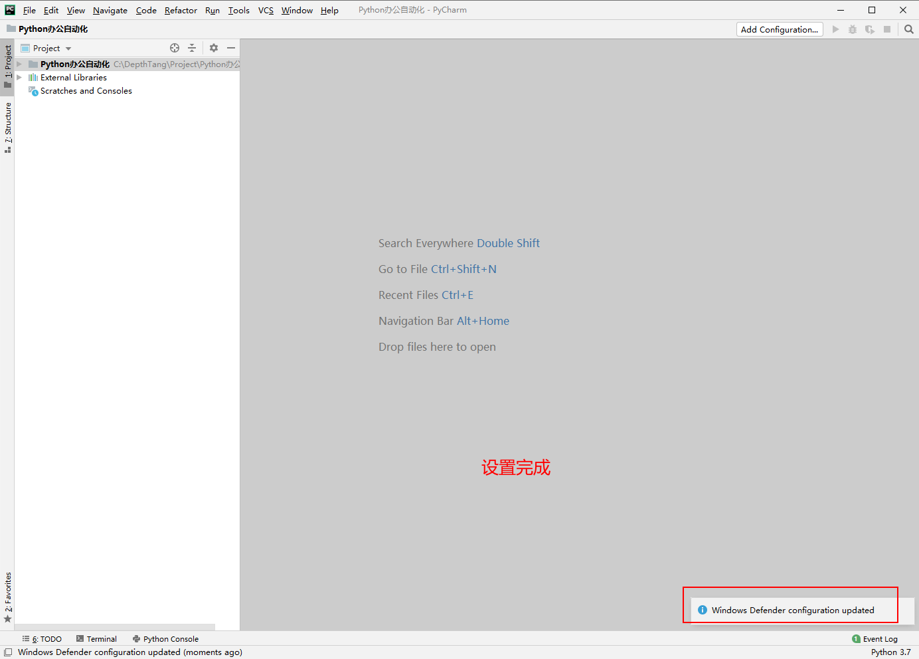Open the View menu

76,10
